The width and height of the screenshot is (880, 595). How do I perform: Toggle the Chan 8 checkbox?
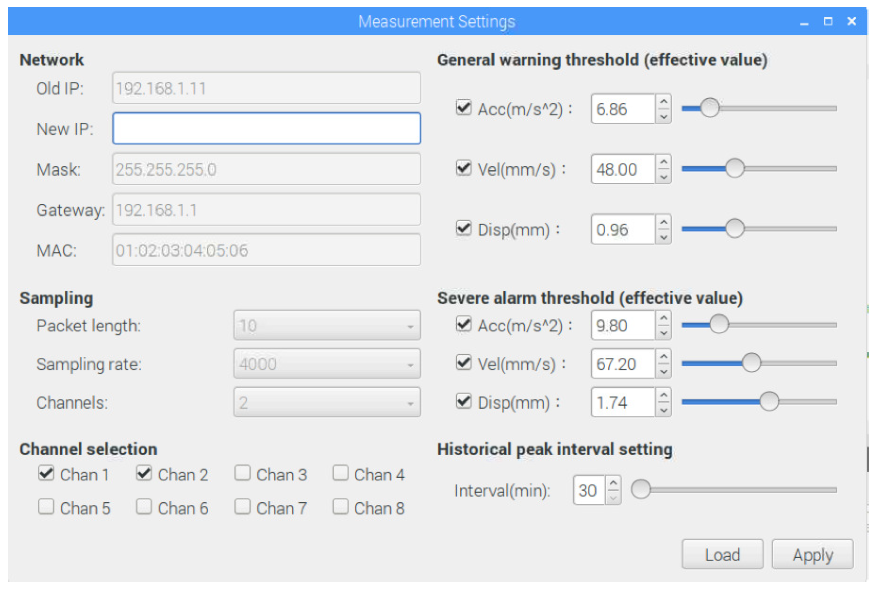340,507
